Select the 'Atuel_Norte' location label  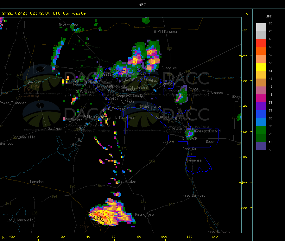[150, 106]
